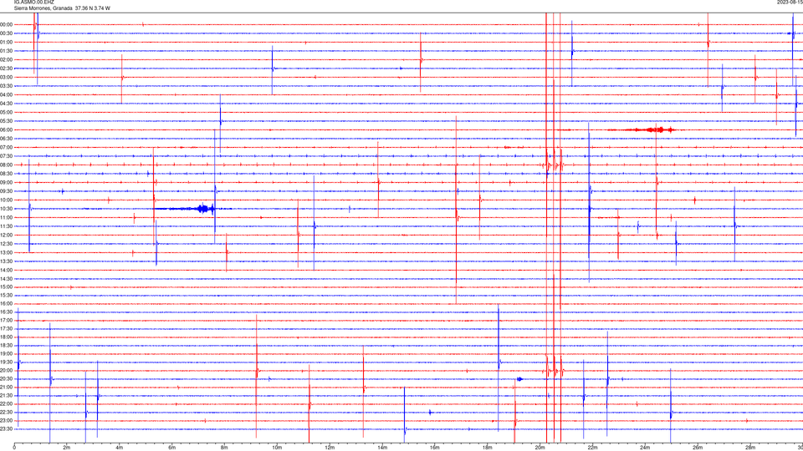Click the station code IG.ASMO.00.EHZ header

33,2
